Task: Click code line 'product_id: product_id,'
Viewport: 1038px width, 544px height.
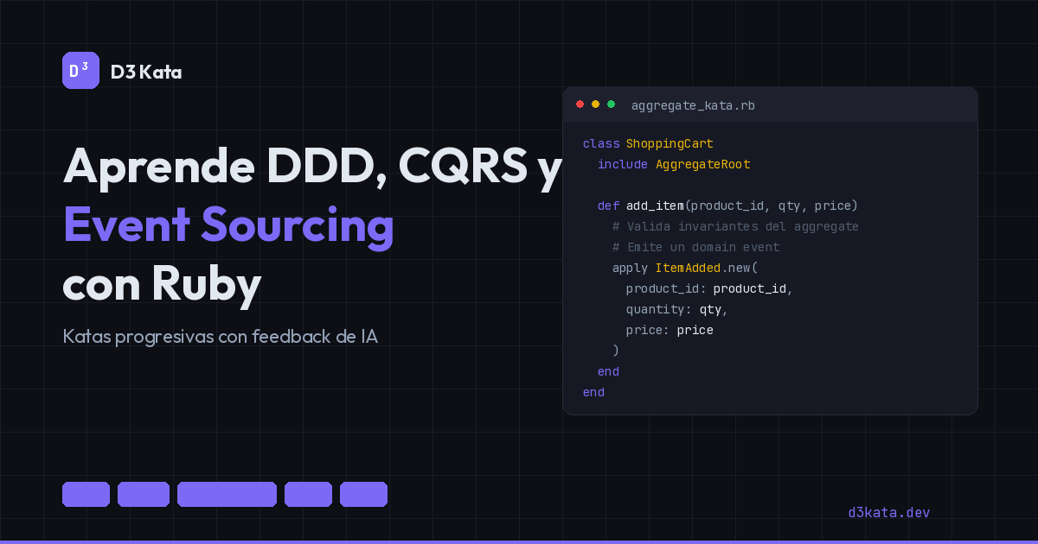Action: (x=709, y=288)
